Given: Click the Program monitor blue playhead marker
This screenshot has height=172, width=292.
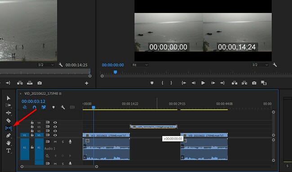Looking at the screenshot, I should [115, 72].
